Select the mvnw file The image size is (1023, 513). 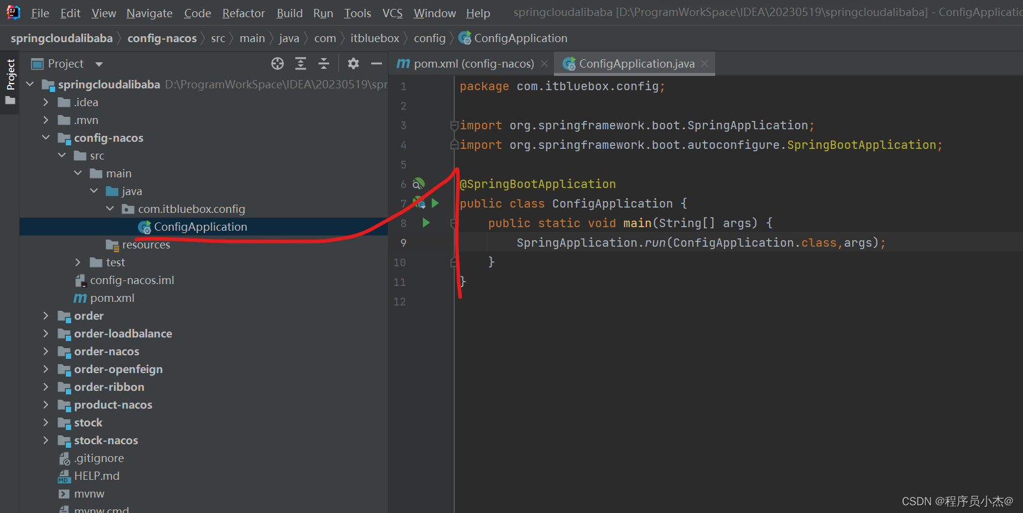[x=89, y=493]
